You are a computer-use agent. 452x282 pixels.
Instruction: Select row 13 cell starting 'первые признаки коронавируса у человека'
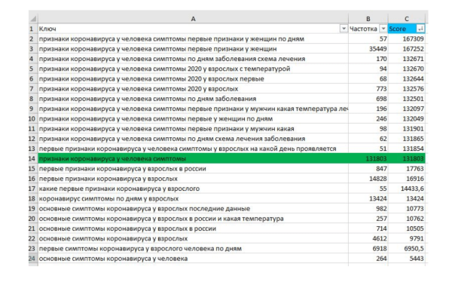193,149
